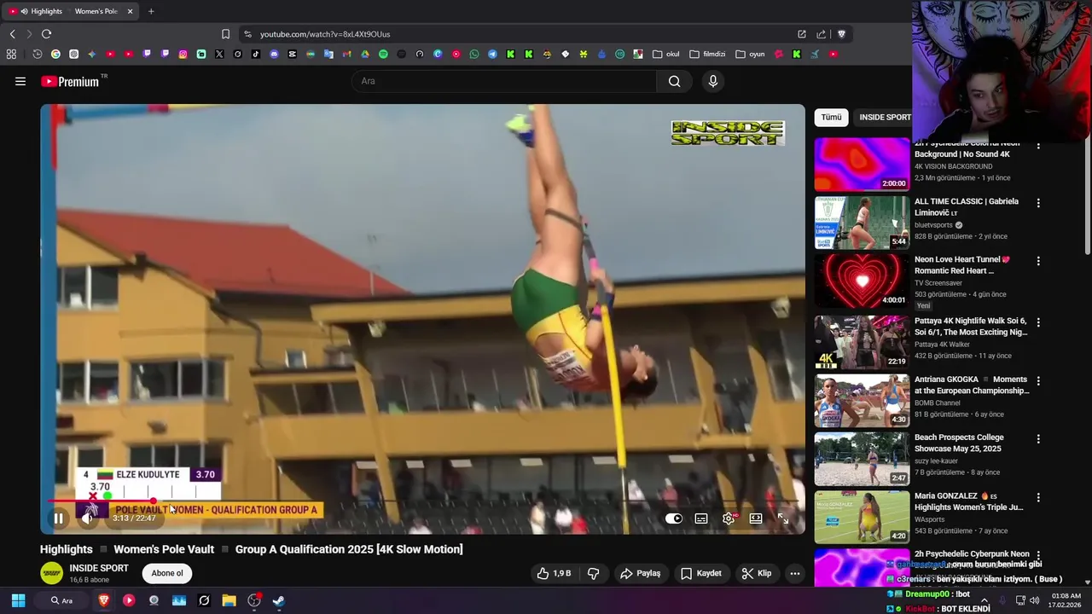This screenshot has height=614, width=1092.
Task: Bookmark this page icon in address bar
Action: click(225, 34)
